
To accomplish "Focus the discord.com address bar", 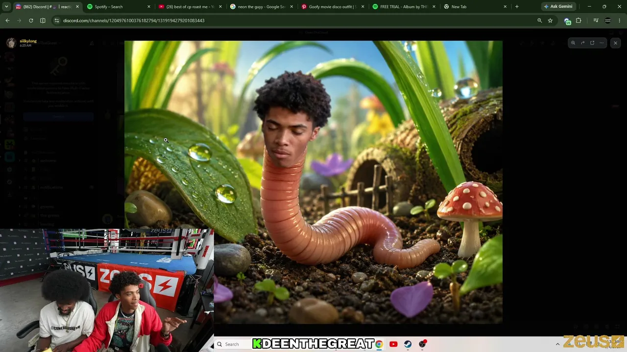I will (294, 21).
